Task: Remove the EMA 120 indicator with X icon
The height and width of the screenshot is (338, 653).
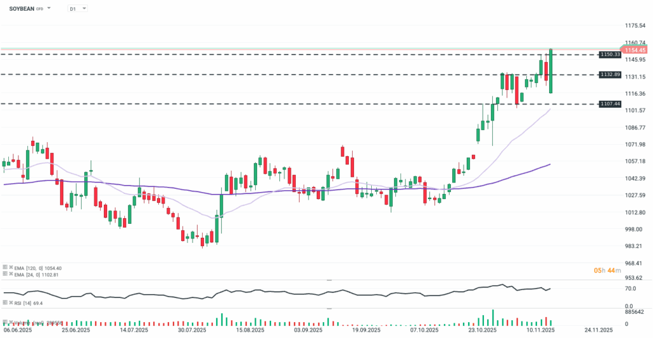Action: (x=11, y=268)
